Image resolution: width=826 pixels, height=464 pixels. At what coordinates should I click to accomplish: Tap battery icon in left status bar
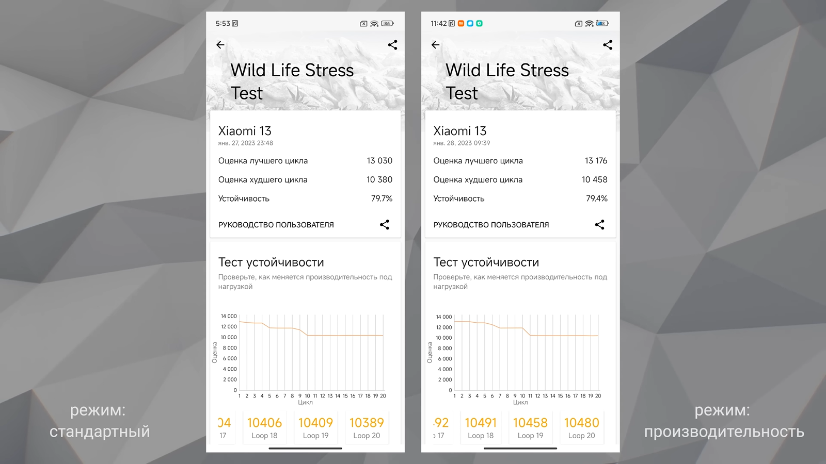(387, 24)
